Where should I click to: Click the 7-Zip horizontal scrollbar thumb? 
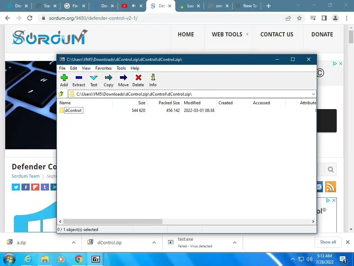(x=113, y=221)
